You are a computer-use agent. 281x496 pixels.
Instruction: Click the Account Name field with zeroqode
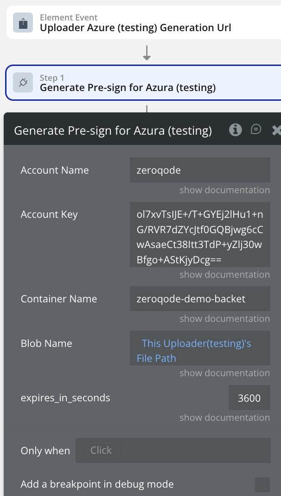200,170
